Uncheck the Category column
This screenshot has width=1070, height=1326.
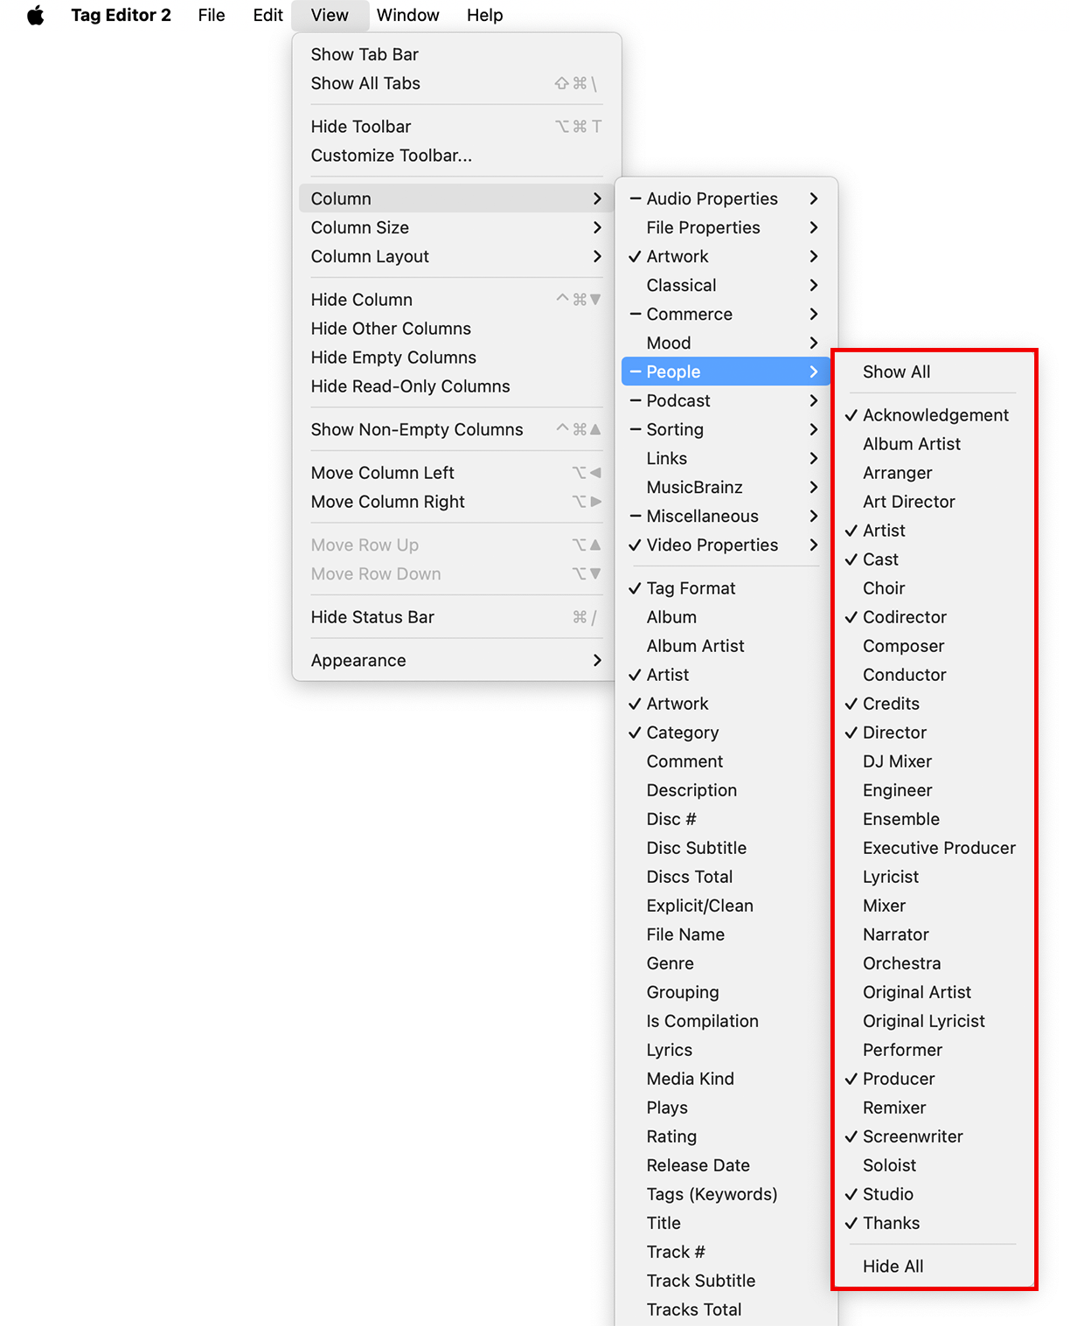[x=726, y=732]
